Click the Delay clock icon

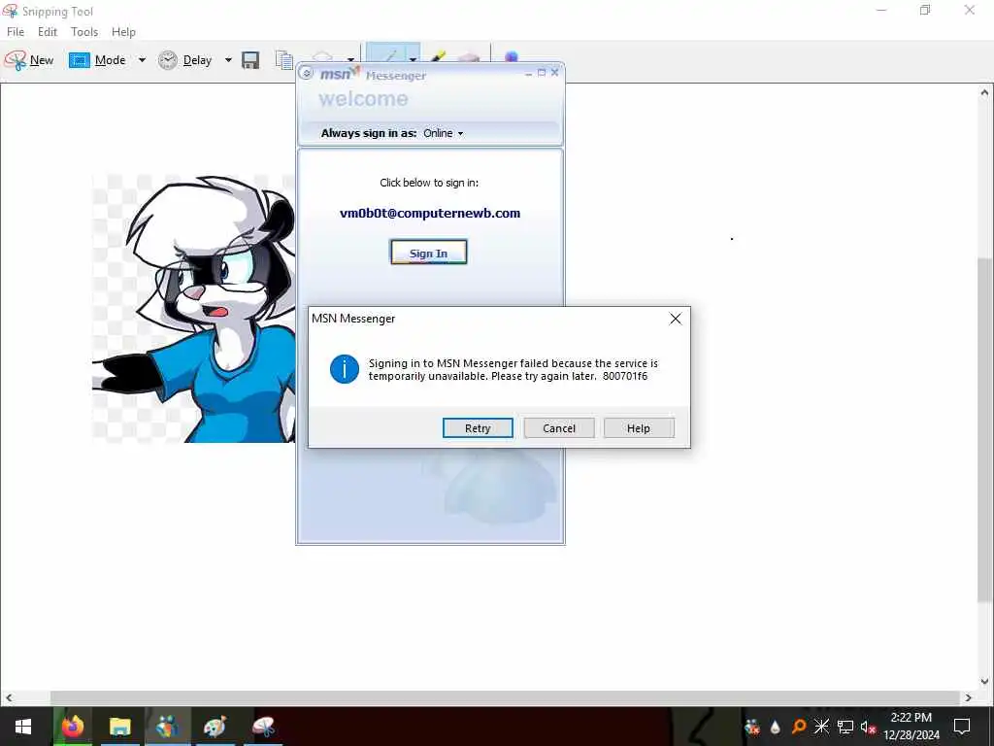(x=167, y=60)
